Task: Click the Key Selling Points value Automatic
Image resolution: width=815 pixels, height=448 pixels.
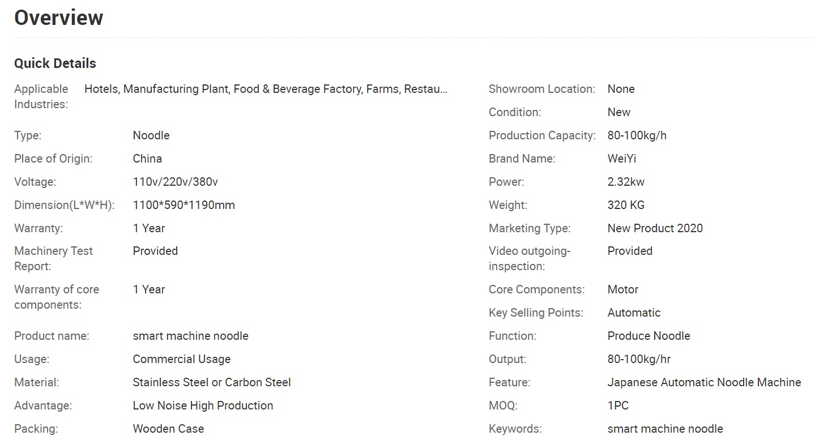Action: tap(634, 313)
